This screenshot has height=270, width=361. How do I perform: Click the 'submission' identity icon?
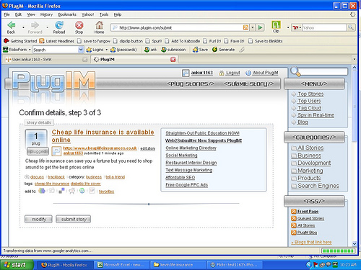click(x=164, y=50)
